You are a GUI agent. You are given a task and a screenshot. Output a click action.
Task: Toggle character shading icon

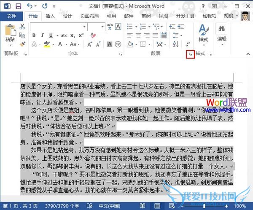click(x=110, y=44)
